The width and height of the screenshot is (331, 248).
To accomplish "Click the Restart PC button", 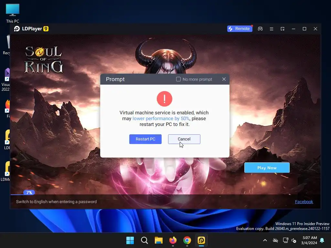I will pyautogui.click(x=145, y=139).
